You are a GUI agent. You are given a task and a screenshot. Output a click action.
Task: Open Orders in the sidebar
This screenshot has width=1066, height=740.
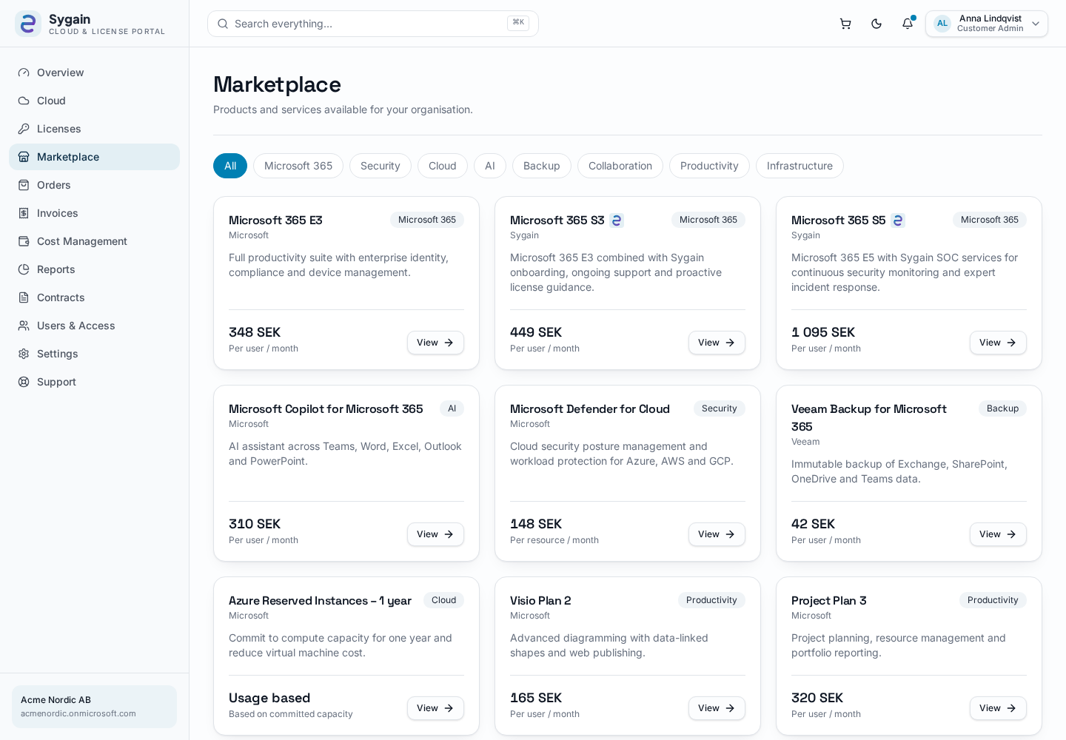(94, 185)
